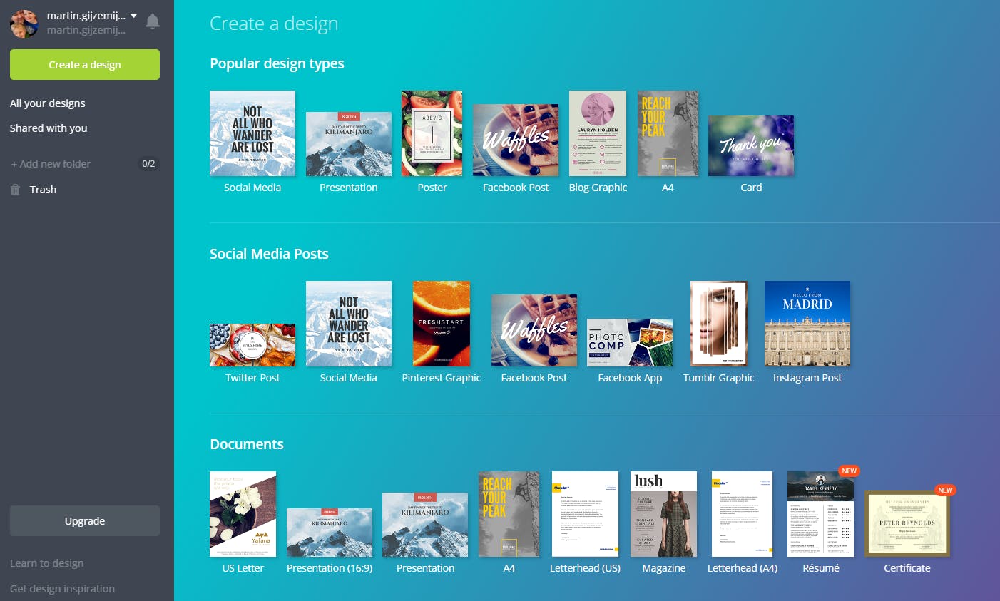The image size is (1000, 601).
Task: Click the user profile avatar picture
Action: (24, 24)
